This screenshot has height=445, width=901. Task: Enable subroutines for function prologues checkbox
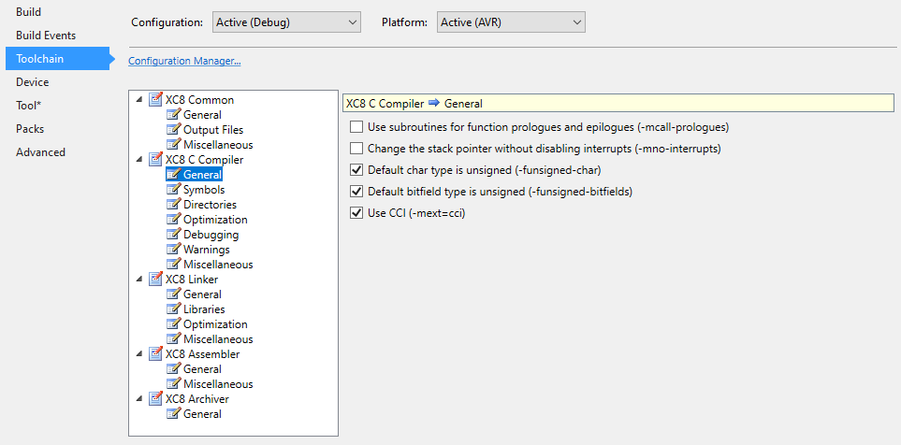point(356,127)
